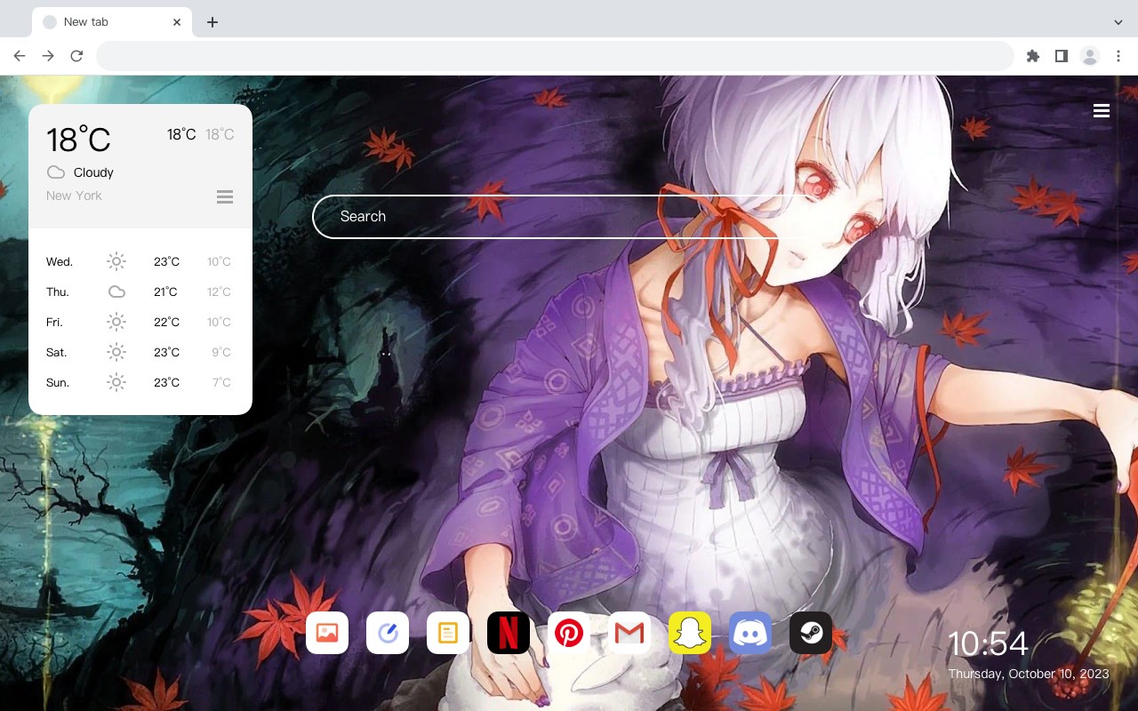Image resolution: width=1138 pixels, height=711 pixels.
Task: Click Sunday's 7°C low temperature
Action: [221, 382]
